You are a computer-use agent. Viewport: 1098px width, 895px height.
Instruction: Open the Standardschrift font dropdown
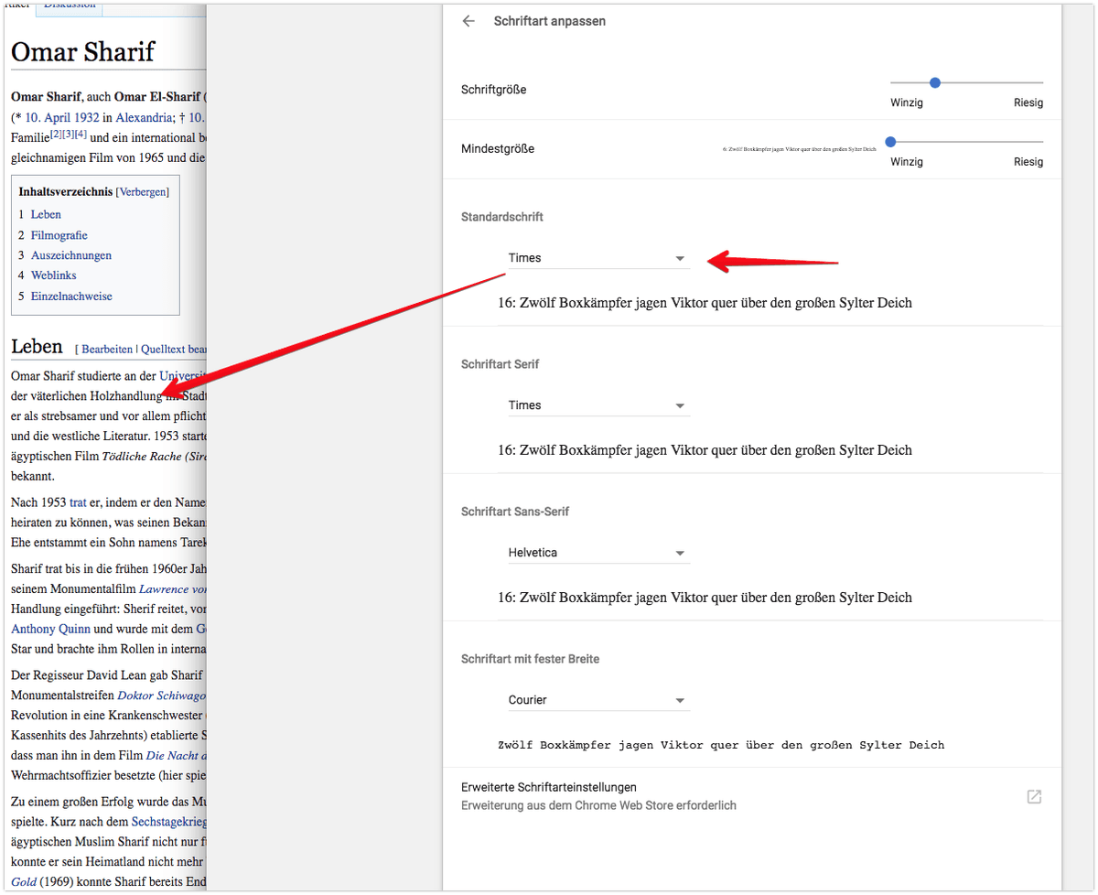tap(598, 258)
